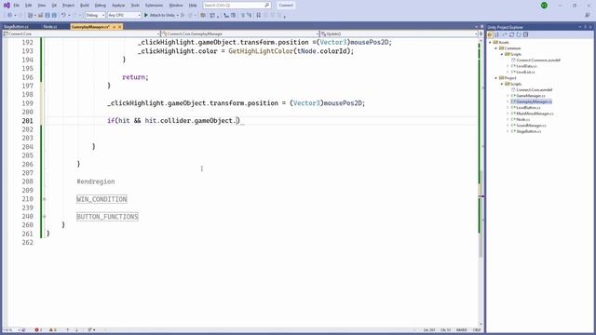The width and height of the screenshot is (596, 335).
Task: Open the Analyze menu
Action: click(118, 6)
